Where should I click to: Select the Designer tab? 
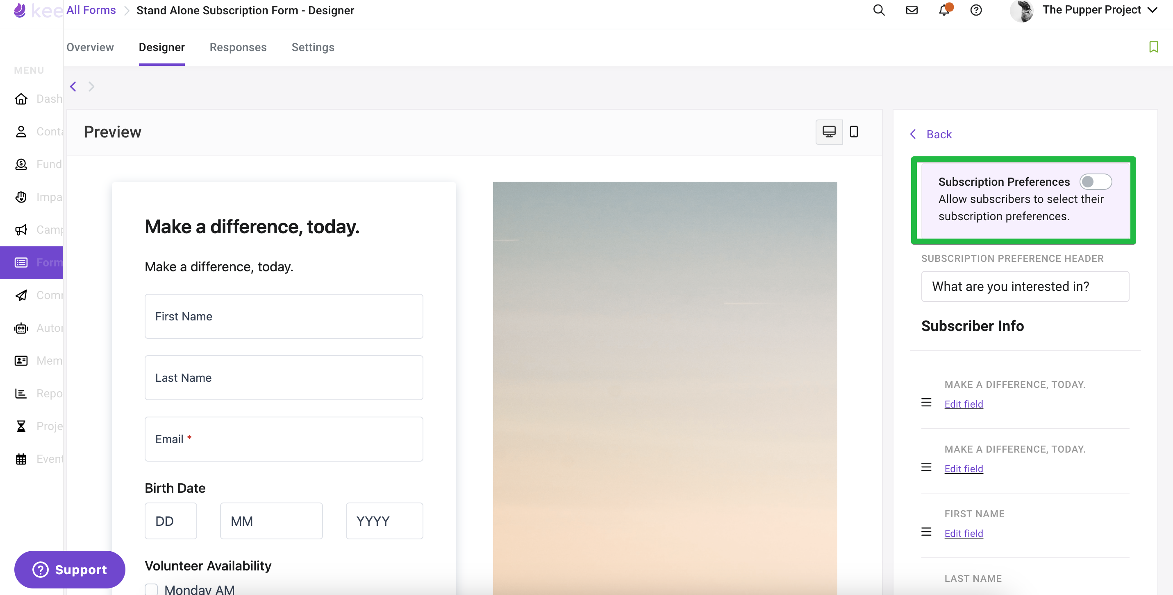pyautogui.click(x=161, y=47)
